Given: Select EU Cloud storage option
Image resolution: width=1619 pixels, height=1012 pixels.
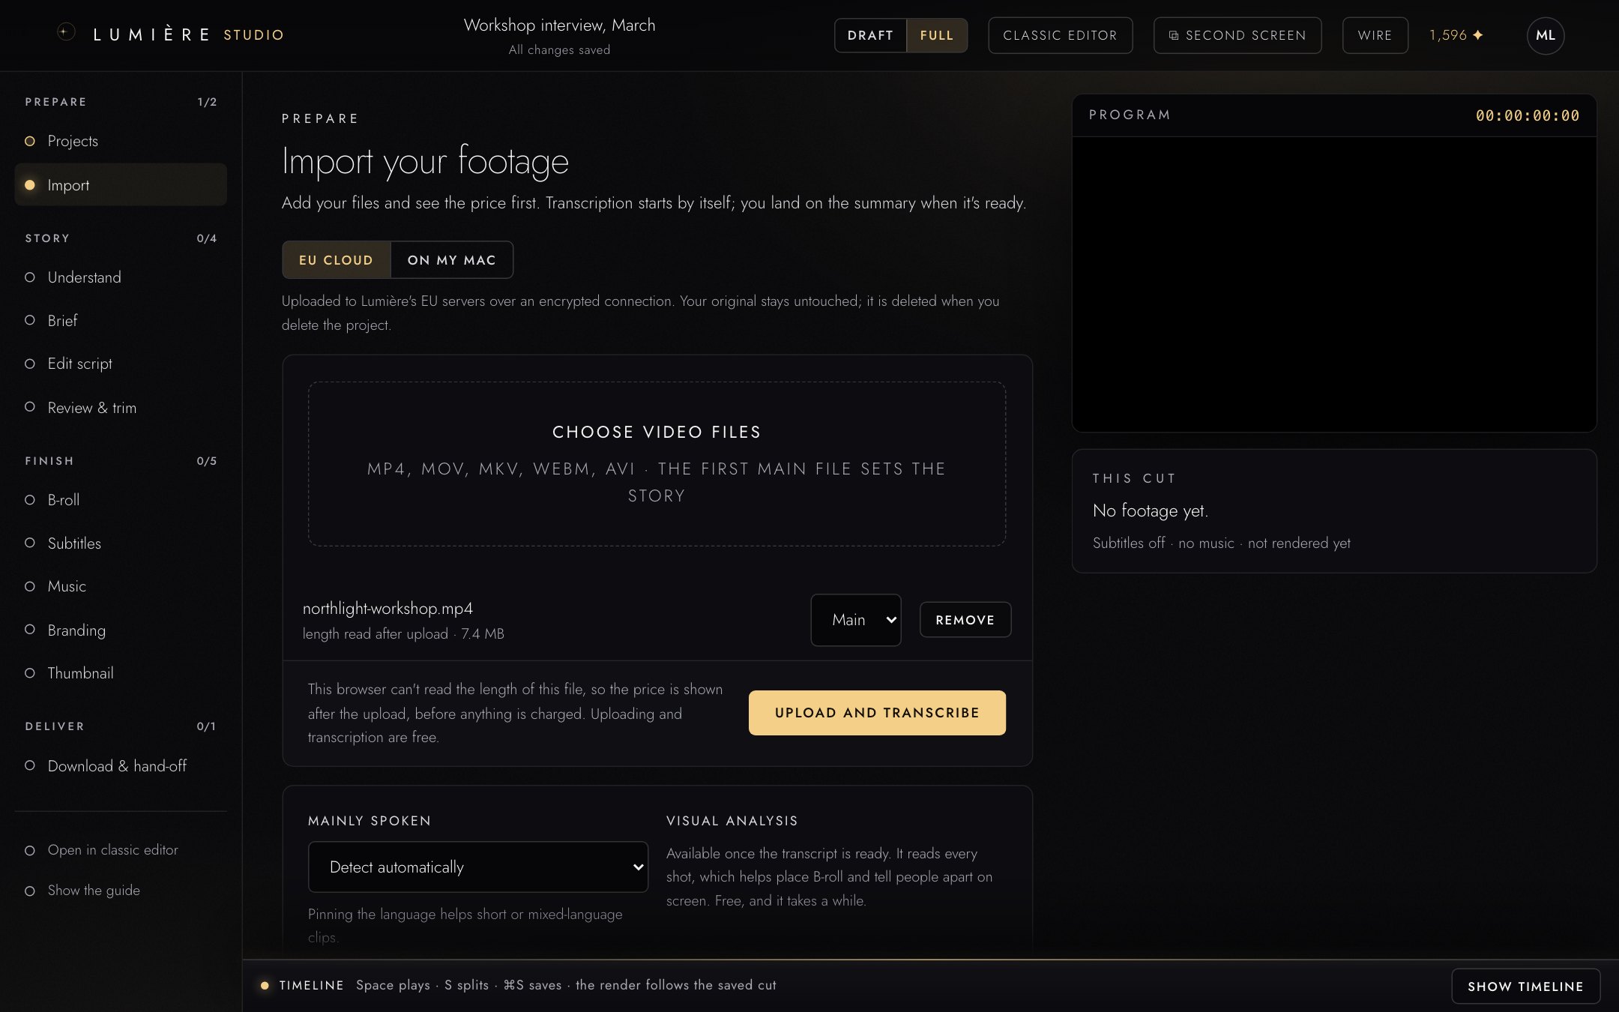Looking at the screenshot, I should [336, 259].
